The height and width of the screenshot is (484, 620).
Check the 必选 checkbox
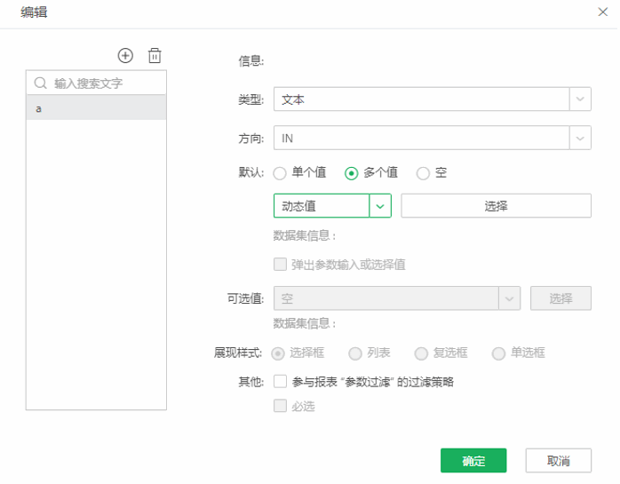click(x=280, y=407)
